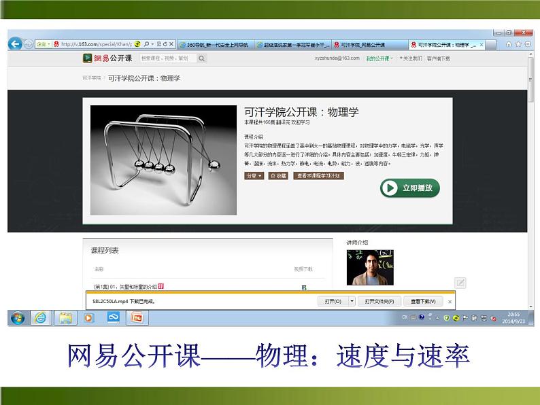This screenshot has height=405, width=540.
Task: Expand the 我的公开课 dropdown menu
Action: click(379, 58)
